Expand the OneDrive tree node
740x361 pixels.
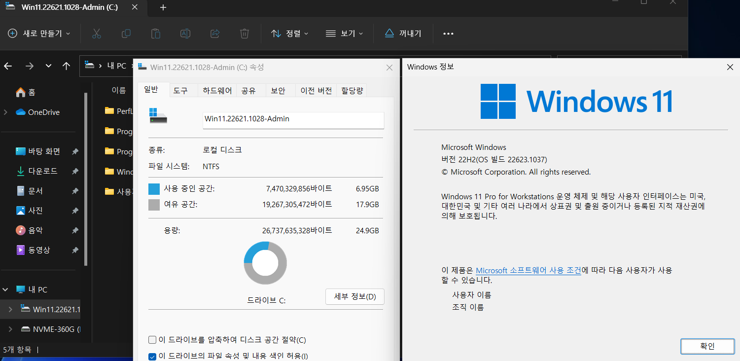pos(5,112)
